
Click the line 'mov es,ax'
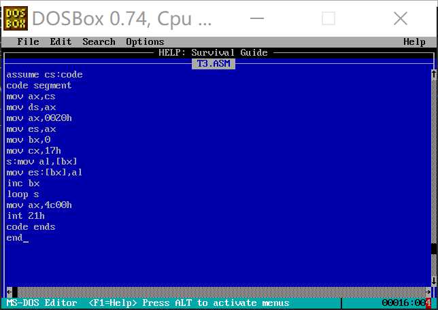point(31,129)
